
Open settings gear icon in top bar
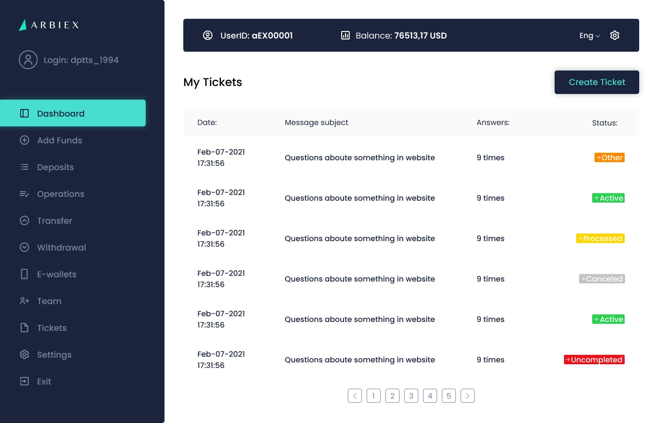tap(614, 35)
